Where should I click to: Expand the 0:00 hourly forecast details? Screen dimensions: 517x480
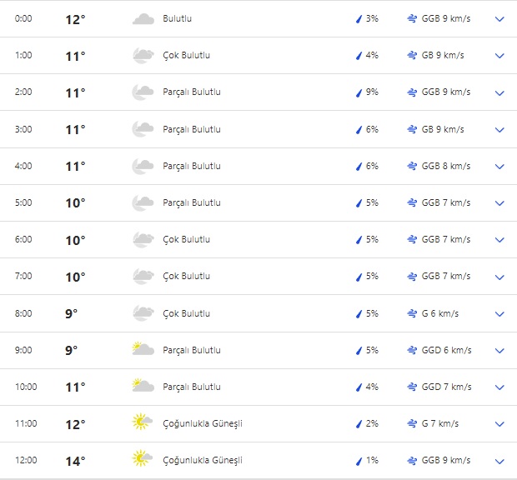tap(499, 19)
